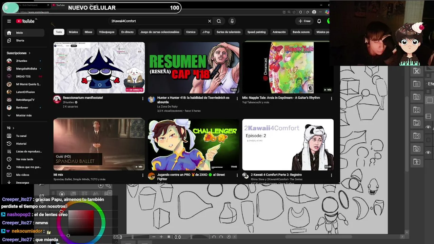The width and height of the screenshot is (434, 244).
Task: Select the Series de televisión chip
Action: [x=229, y=32]
